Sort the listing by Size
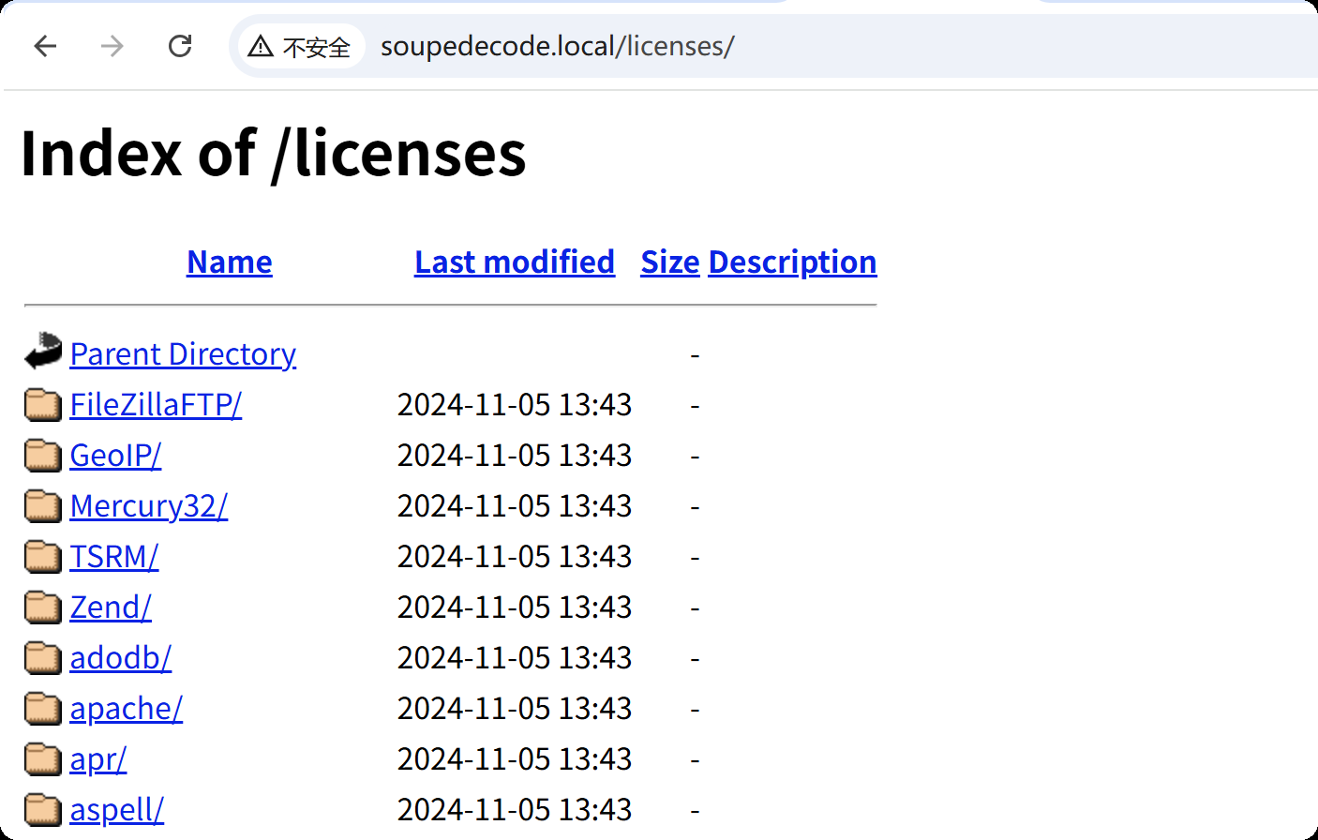The height and width of the screenshot is (840, 1318). (x=669, y=262)
